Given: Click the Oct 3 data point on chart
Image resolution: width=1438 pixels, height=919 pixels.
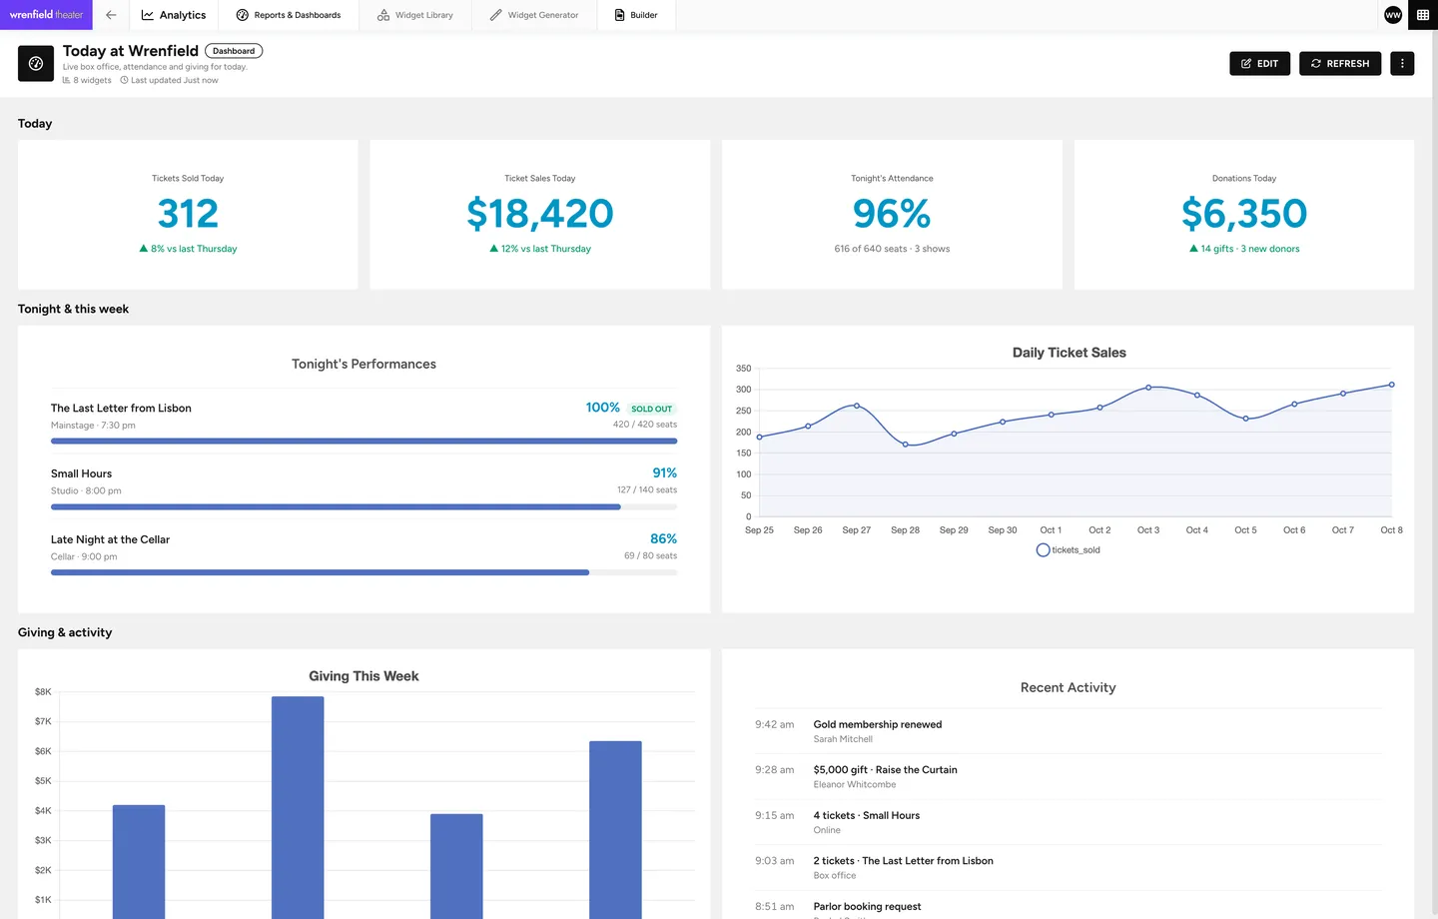Looking at the screenshot, I should (1148, 388).
